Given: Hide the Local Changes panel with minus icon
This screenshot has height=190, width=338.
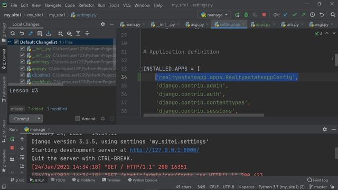Looking at the screenshot, I should (111, 24).
